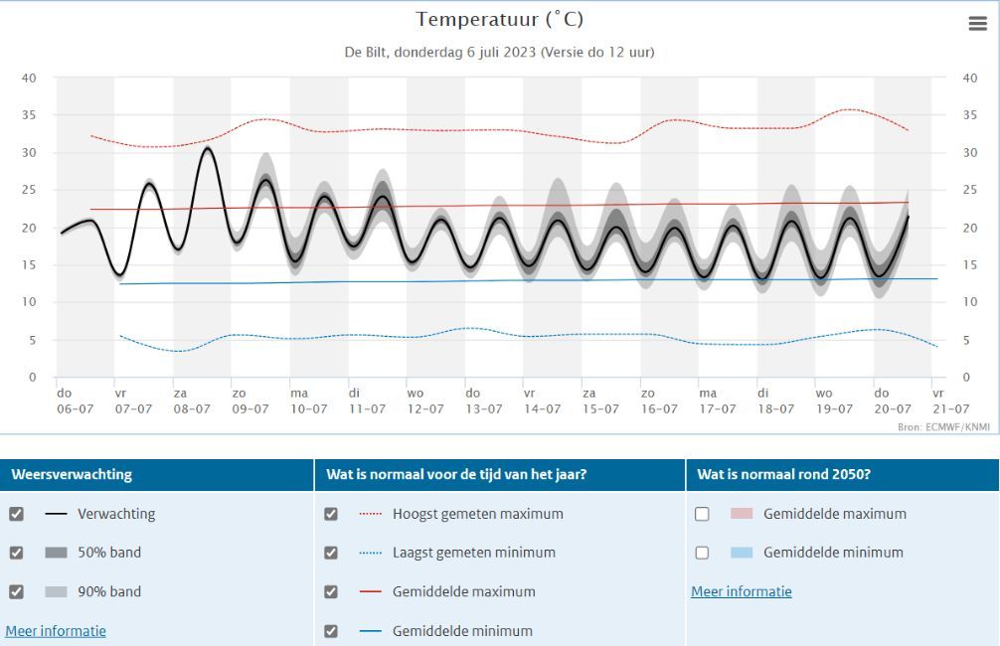Open Meer informatie link under Weersverwachting

(56, 631)
